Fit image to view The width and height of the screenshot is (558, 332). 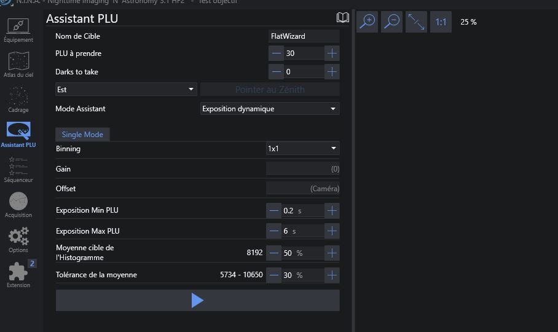(416, 22)
